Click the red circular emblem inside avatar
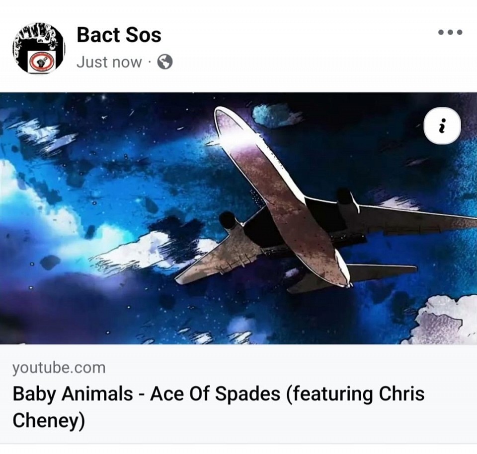 pyautogui.click(x=41, y=62)
